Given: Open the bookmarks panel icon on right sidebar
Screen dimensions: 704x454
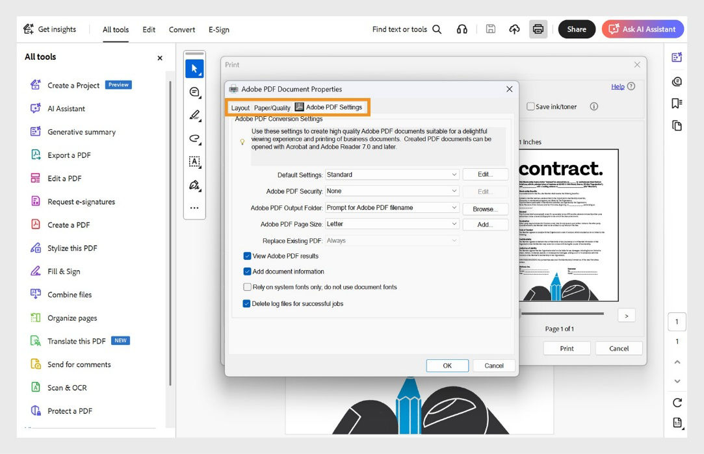Looking at the screenshot, I should (677, 104).
